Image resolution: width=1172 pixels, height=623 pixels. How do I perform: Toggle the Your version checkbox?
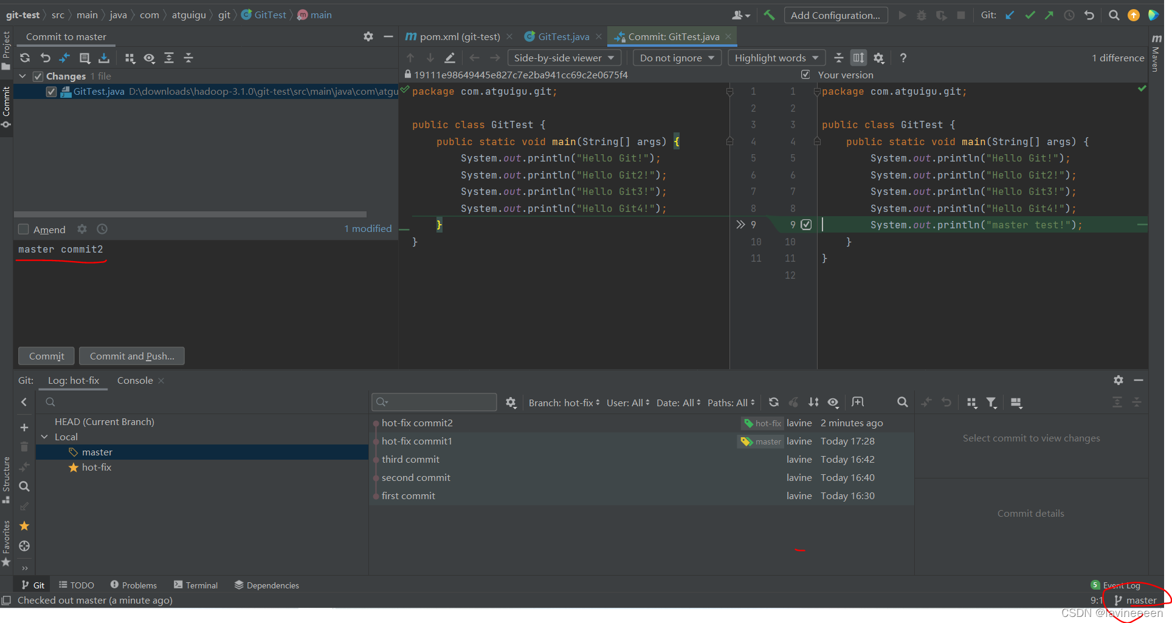(x=805, y=75)
